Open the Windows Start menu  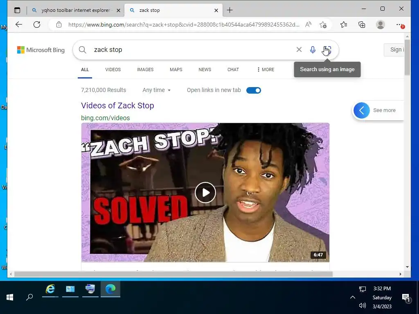pos(10,297)
